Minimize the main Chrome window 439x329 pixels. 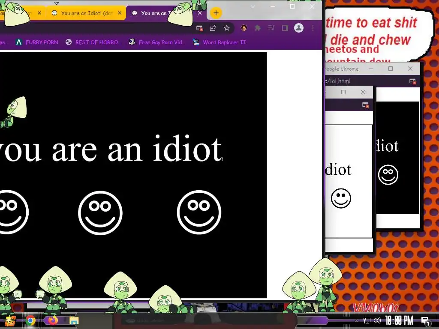[x=273, y=6]
